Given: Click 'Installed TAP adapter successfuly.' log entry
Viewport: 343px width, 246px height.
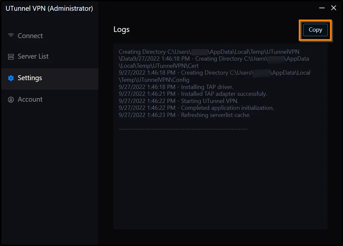Looking at the screenshot, I should coord(193,94).
